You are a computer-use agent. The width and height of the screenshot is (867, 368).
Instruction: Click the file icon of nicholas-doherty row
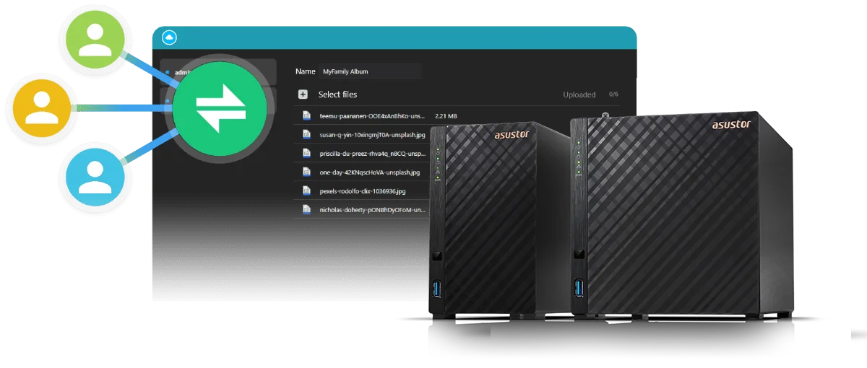coord(306,210)
